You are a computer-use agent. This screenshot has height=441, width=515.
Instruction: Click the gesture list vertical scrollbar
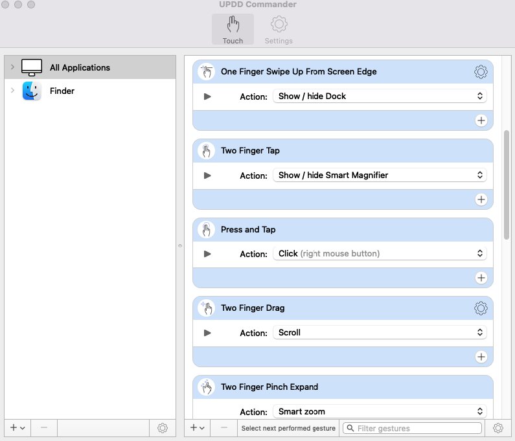[507, 185]
